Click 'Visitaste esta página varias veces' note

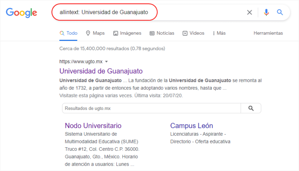[x=96, y=95]
